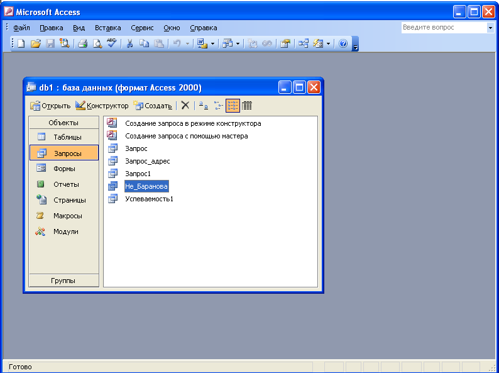
Task: Open the Relationships diagram icon
Action: (304, 43)
